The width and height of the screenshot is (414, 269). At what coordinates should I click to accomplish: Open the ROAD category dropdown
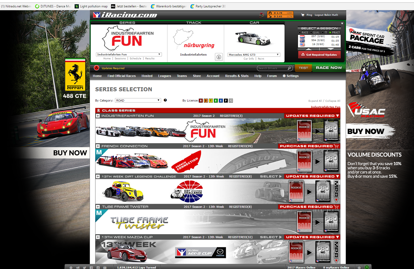[138, 100]
